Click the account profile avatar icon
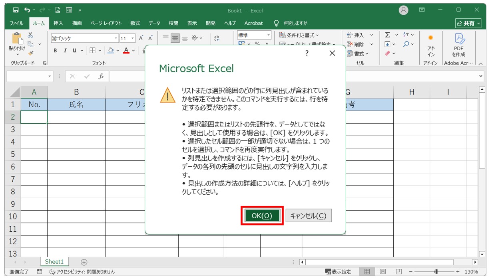Screen dimensions: 490x280 pos(404,10)
